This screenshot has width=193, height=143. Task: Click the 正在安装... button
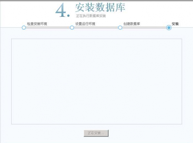[96, 133]
